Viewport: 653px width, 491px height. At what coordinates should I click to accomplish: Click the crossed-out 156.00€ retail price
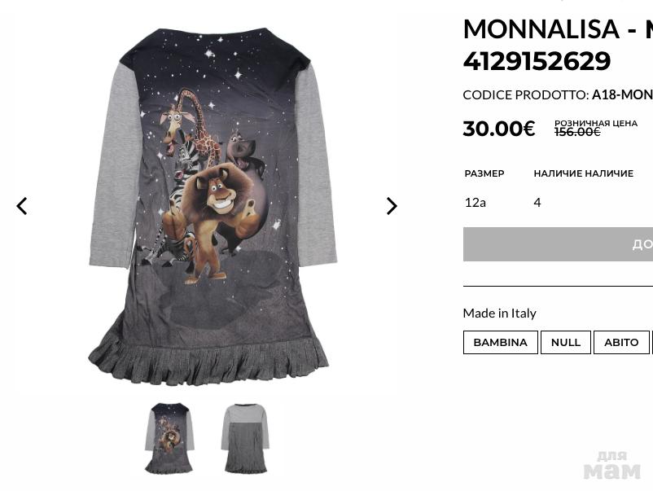point(577,132)
